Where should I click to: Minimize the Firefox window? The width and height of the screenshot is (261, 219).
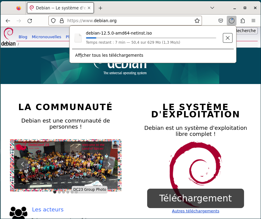(x=235, y=8)
